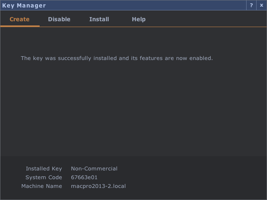Click empty title bar area beside the title
The height and width of the screenshot is (200, 267).
146,5
